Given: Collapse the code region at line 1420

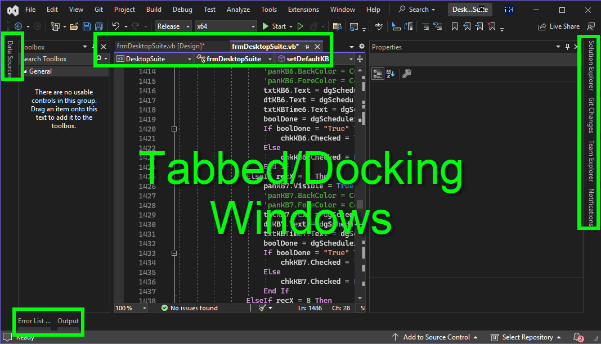Looking at the screenshot, I should [x=174, y=129].
